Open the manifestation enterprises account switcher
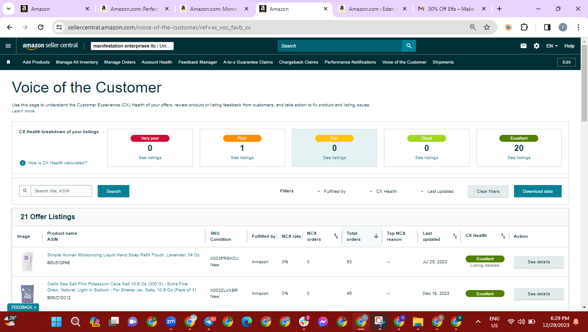This screenshot has height=332, width=588. (x=132, y=46)
